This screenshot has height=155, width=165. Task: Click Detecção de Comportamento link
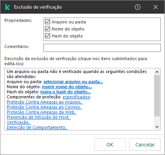click(37, 127)
